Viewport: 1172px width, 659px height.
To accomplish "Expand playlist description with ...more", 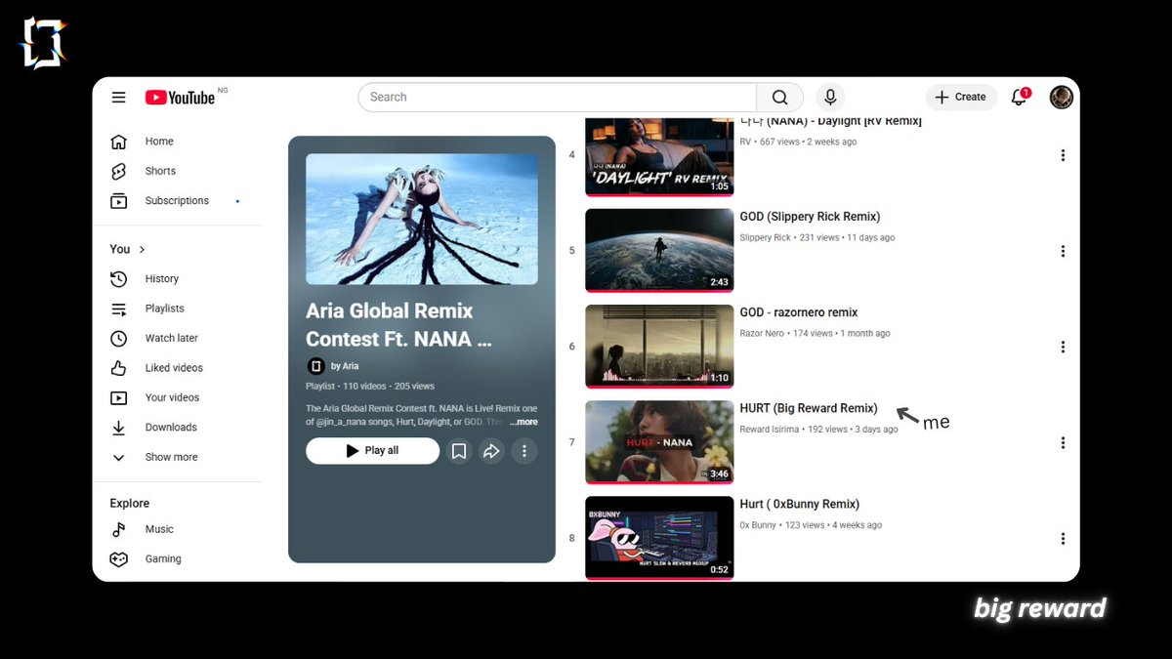I will pos(523,422).
